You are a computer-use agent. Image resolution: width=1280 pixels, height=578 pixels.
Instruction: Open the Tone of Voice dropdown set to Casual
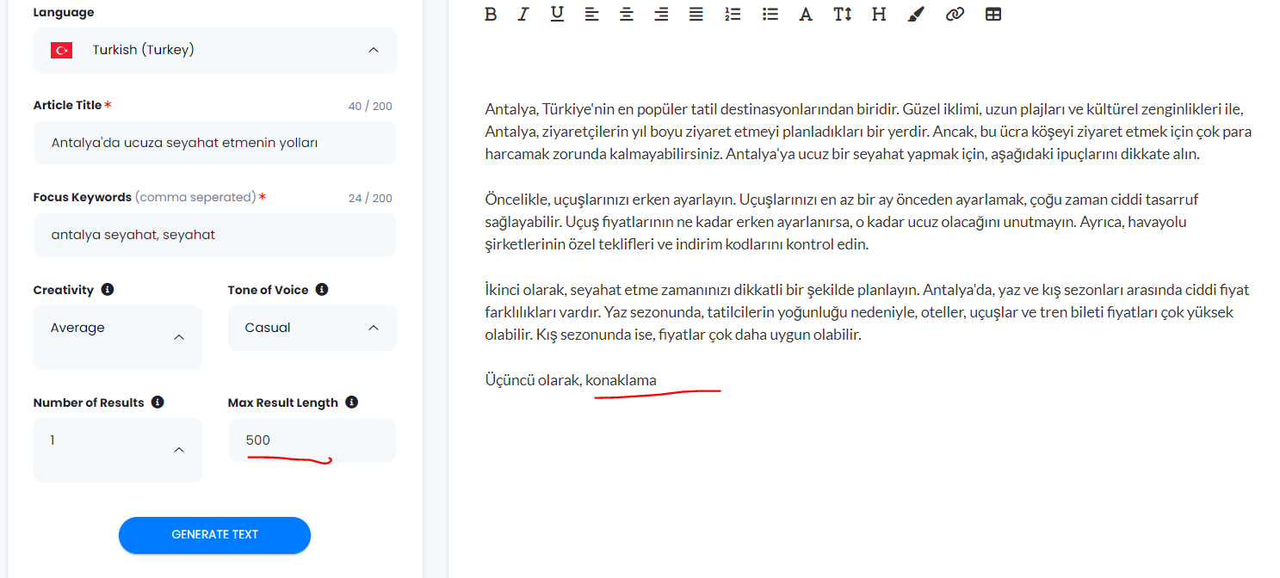point(312,328)
